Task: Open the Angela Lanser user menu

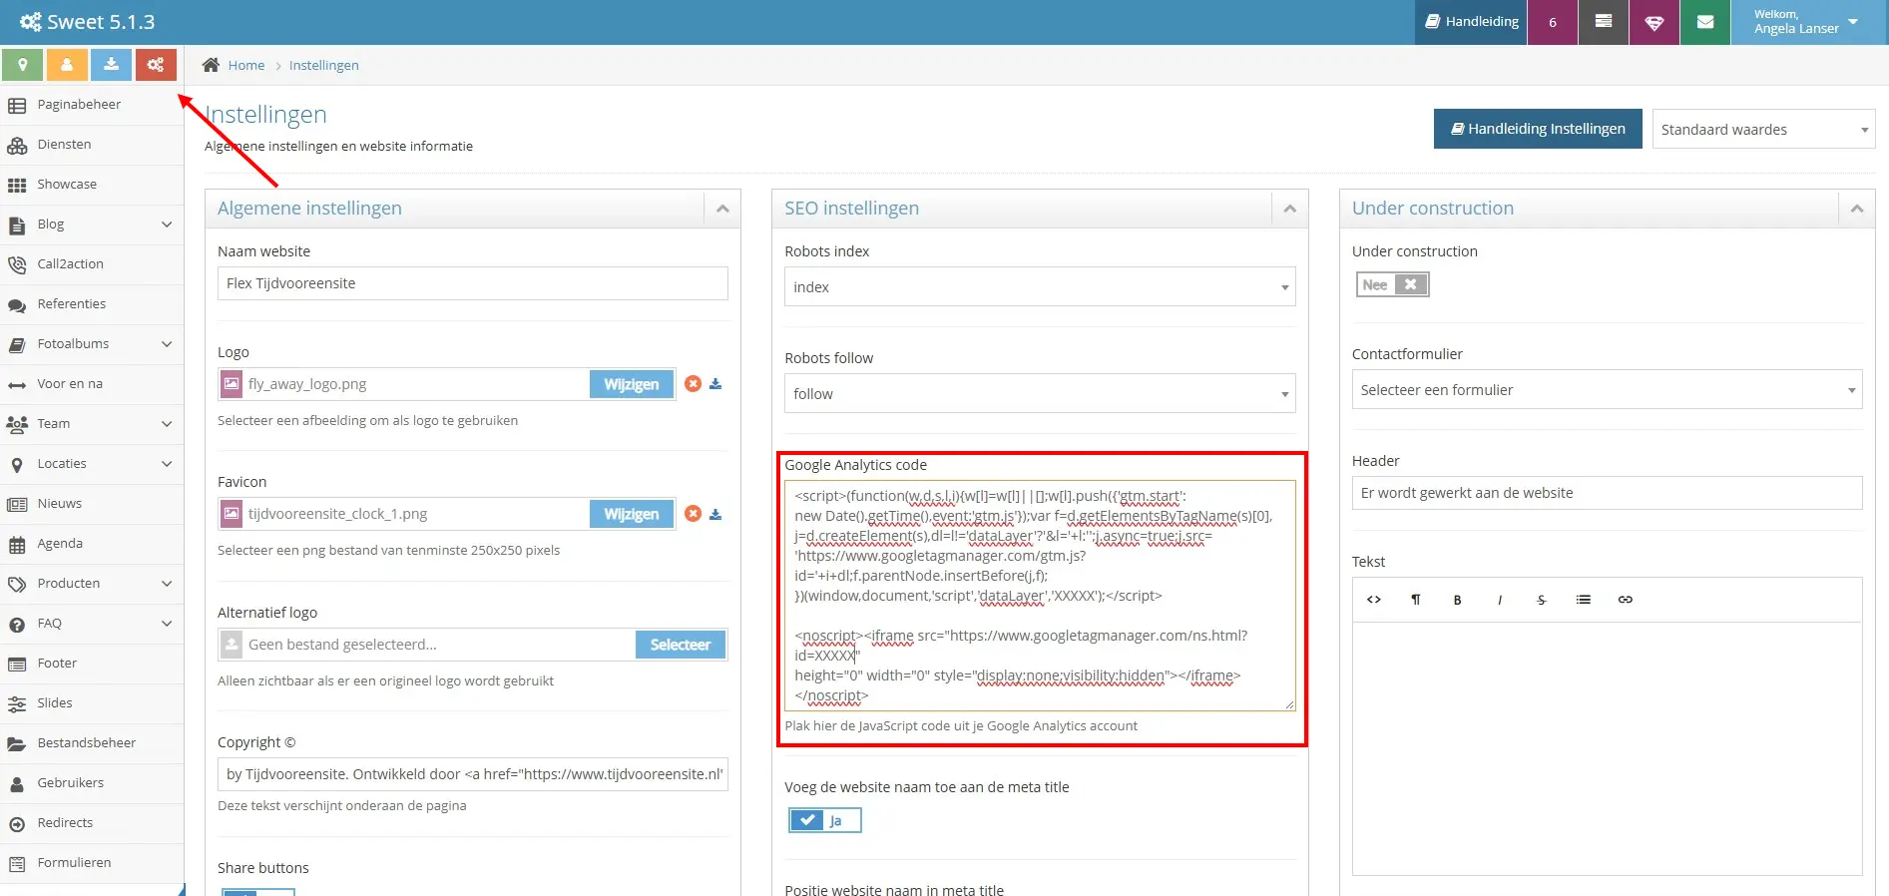Action: 1806,22
